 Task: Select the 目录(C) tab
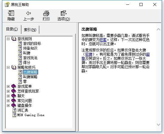point(12,29)
